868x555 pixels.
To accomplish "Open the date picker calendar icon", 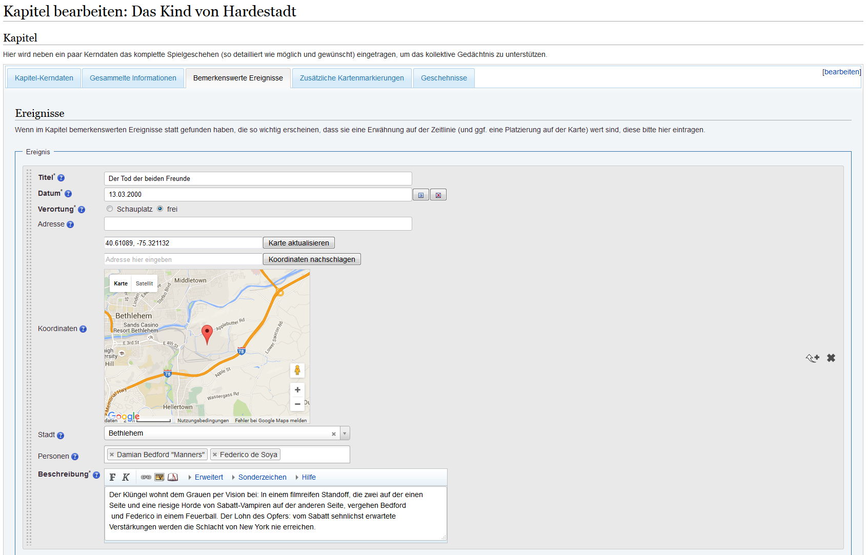I will tap(420, 195).
